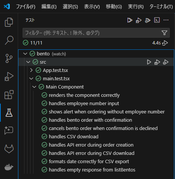
Task: Collapse the Main Component test group
Action: pyautogui.click(x=34, y=87)
